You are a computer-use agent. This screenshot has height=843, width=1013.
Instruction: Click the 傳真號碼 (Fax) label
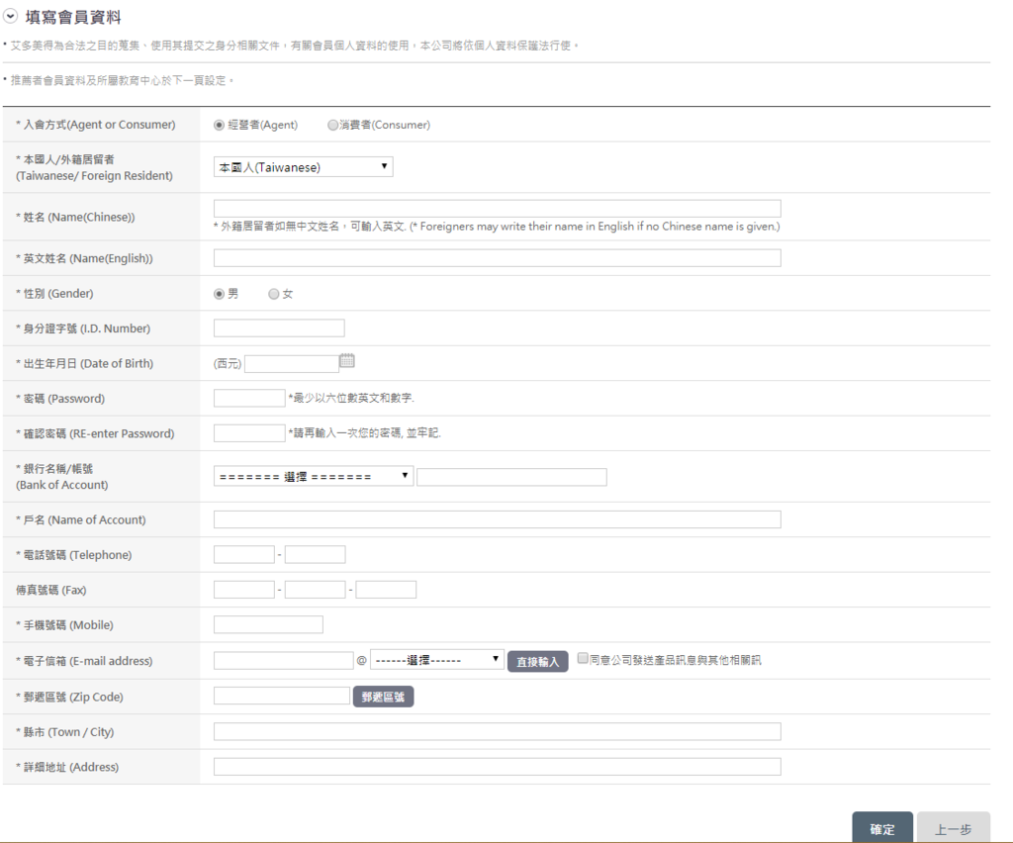(x=51, y=591)
